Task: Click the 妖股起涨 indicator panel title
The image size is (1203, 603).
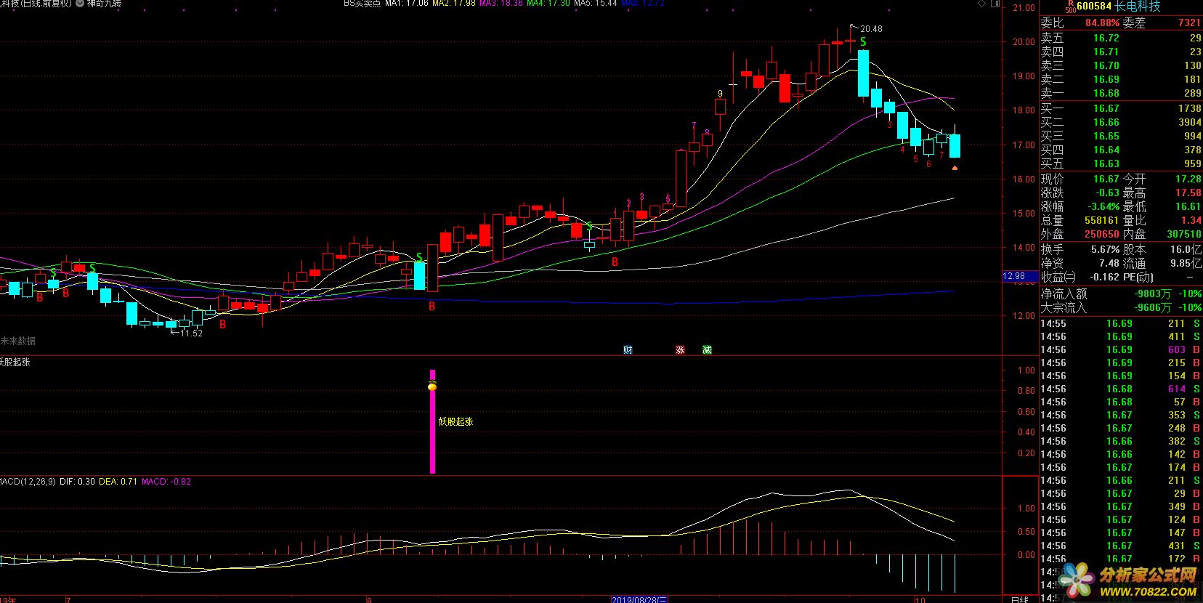Action: pos(15,362)
